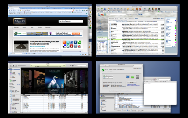Open the Reviews tab on Mac 101 site
Image resolution: width=188 pixels, height=118 pixels.
40,27
